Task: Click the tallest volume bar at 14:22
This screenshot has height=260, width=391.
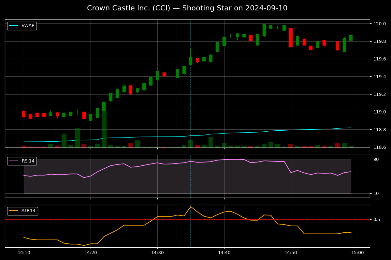Action: click(x=104, y=129)
